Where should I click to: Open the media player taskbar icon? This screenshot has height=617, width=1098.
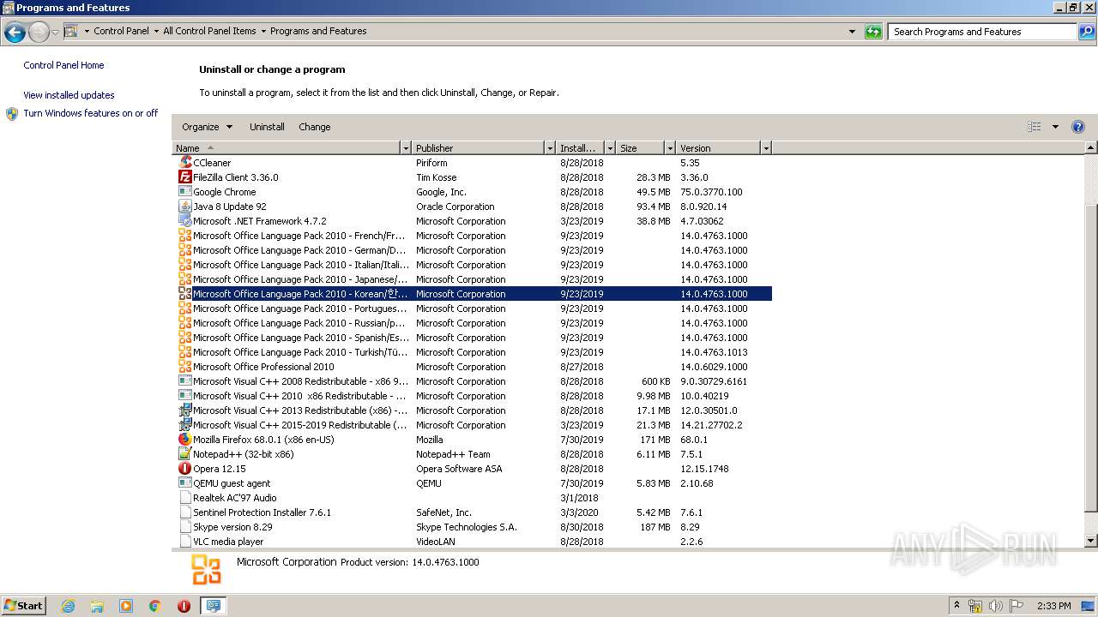point(126,606)
